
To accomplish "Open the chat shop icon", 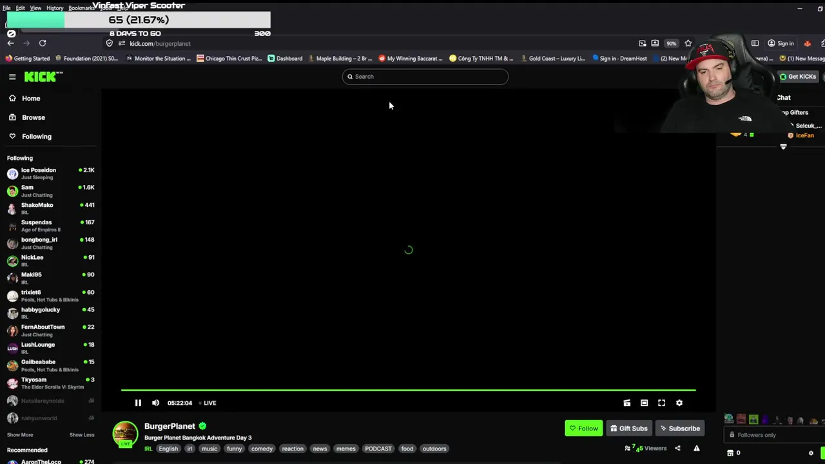I will tap(730, 453).
